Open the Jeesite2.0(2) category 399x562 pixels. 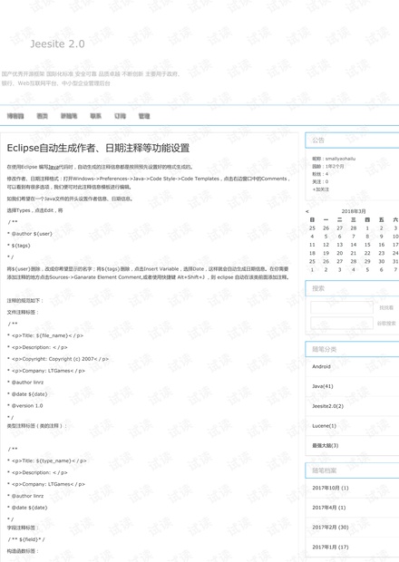coord(327,406)
